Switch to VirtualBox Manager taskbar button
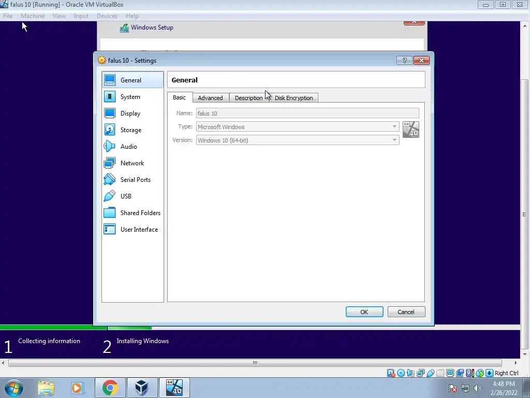The image size is (530, 398). [x=142, y=388]
